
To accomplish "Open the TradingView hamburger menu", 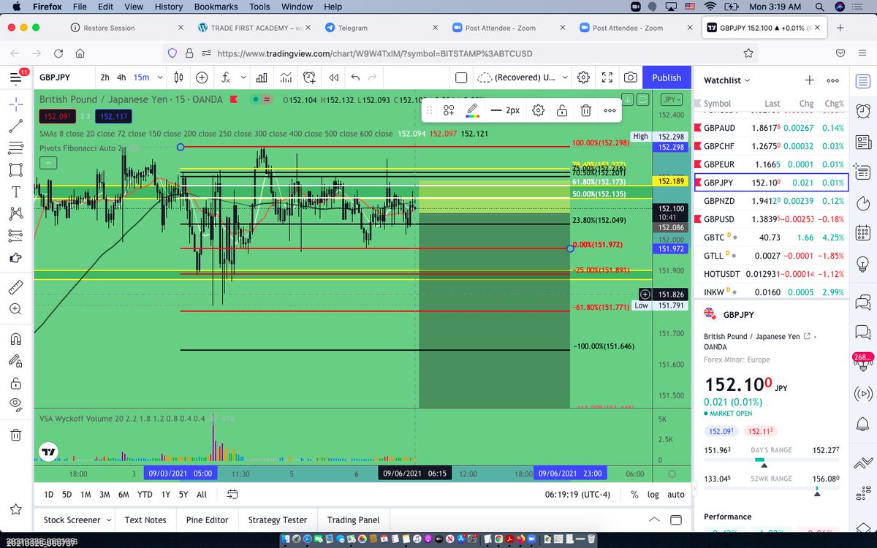I will click(15, 77).
